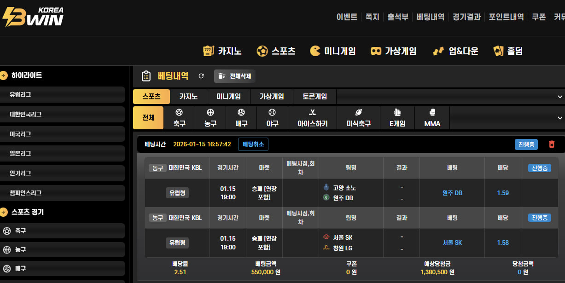Collapse the 스포츠 경기 sidebar section
This screenshot has width=565, height=283.
(x=4, y=212)
